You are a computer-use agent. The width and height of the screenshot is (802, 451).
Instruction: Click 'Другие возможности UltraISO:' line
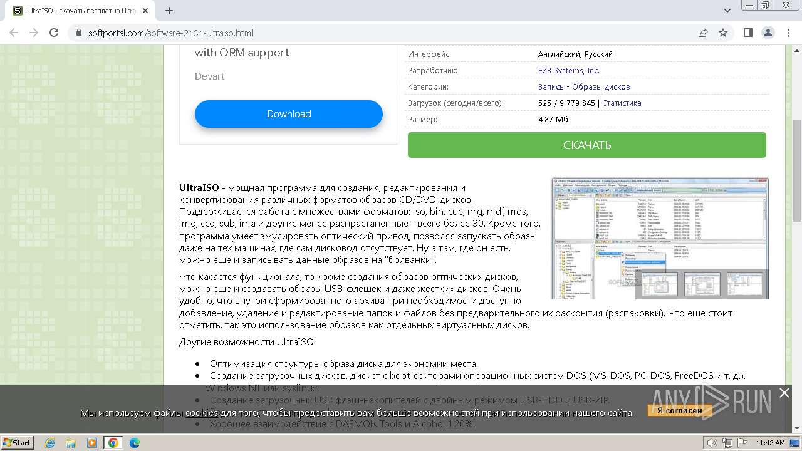click(247, 342)
